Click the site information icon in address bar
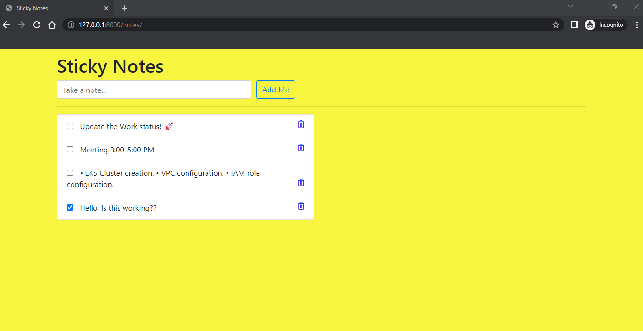The height and width of the screenshot is (331, 643). coord(71,25)
